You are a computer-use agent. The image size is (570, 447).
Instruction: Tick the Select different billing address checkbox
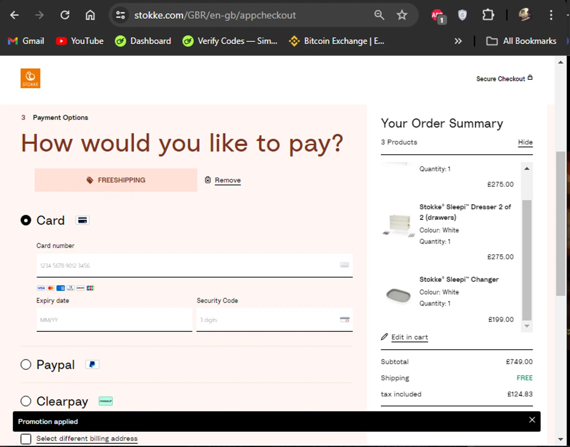(x=26, y=439)
